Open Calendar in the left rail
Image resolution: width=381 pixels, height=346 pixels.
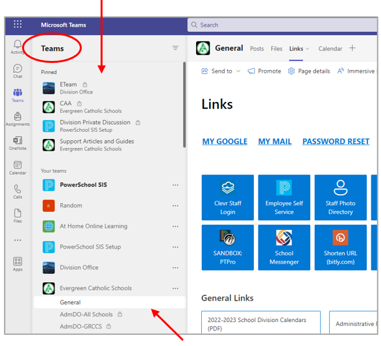(18, 167)
